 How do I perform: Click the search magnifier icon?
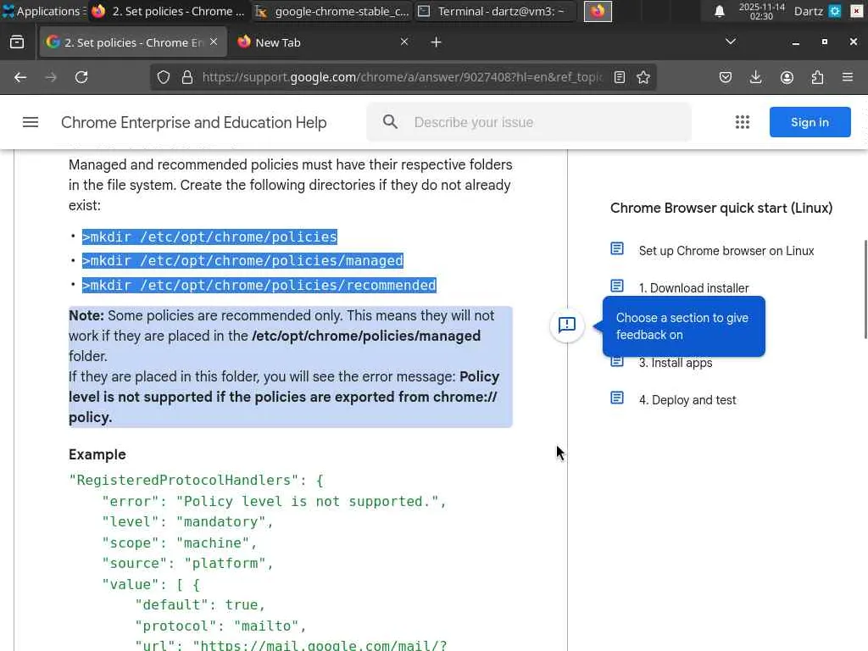[x=390, y=122]
